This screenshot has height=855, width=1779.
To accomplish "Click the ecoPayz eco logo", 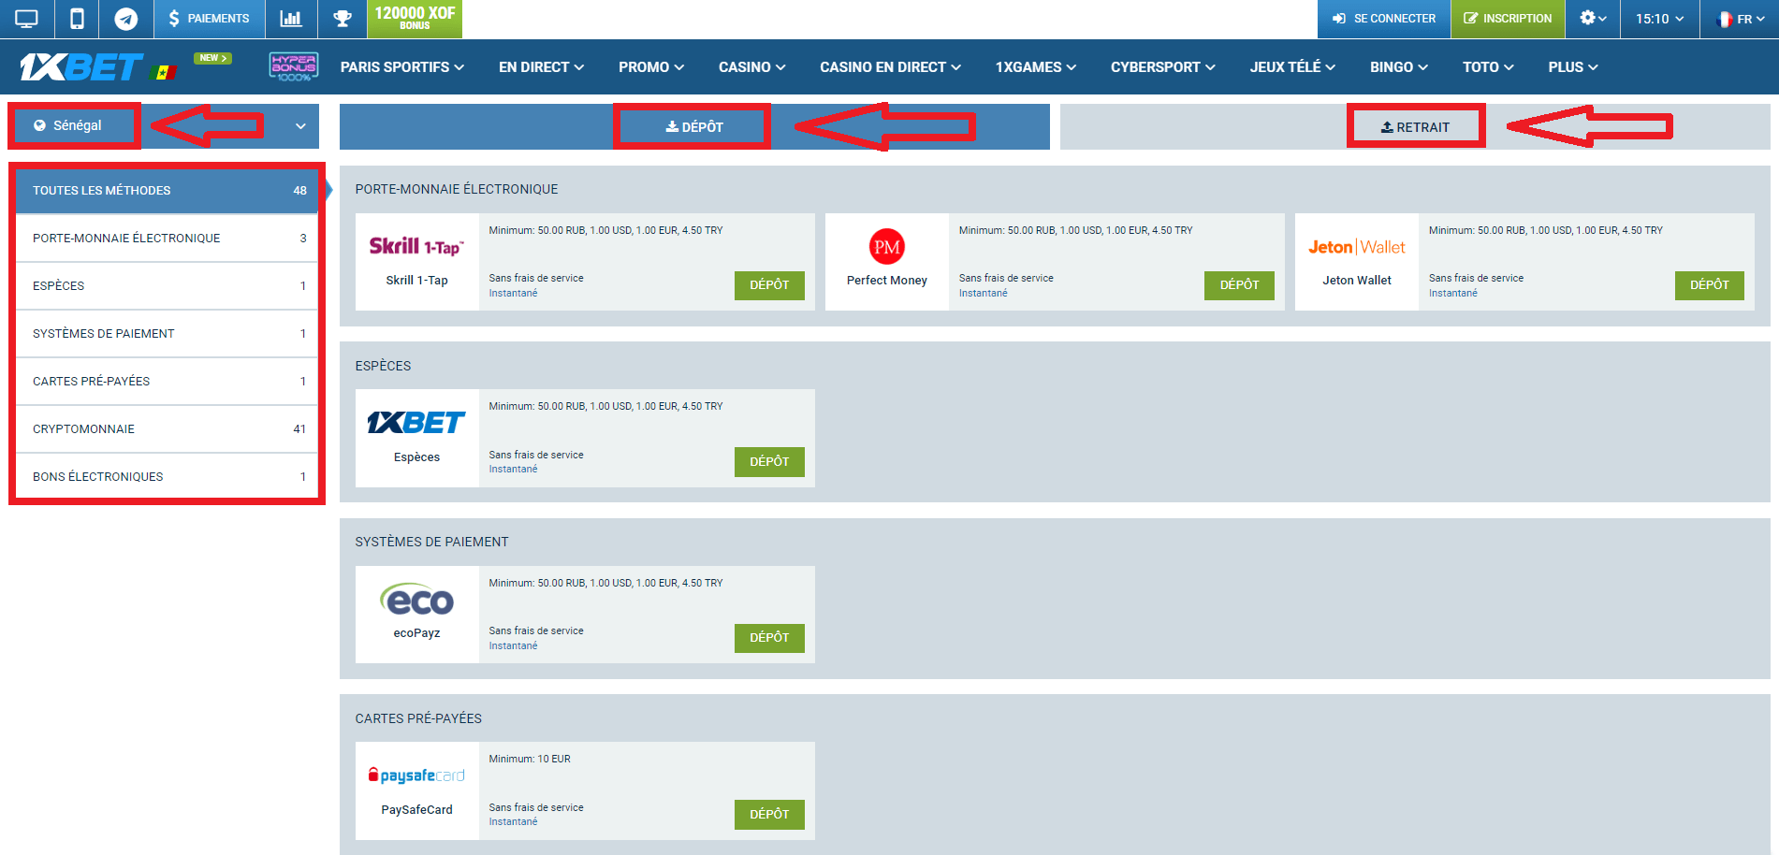I will click(x=416, y=599).
